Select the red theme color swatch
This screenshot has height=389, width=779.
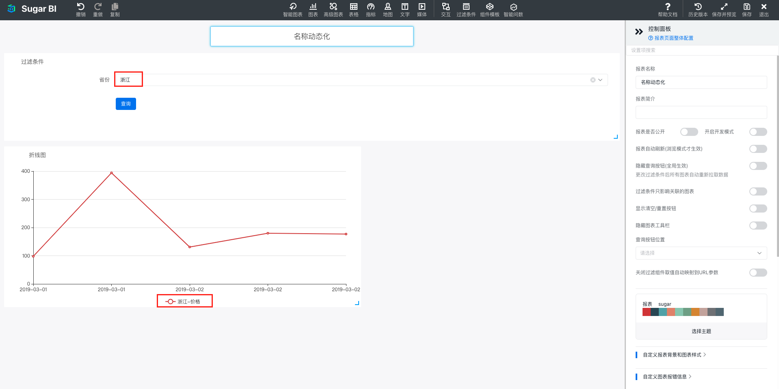(647, 312)
